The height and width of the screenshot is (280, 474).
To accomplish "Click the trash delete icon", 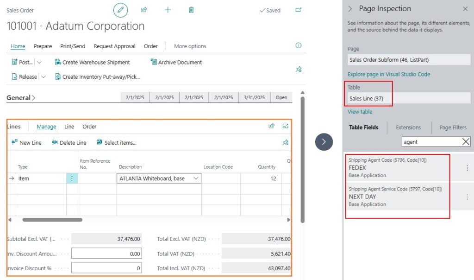I will [191, 10].
